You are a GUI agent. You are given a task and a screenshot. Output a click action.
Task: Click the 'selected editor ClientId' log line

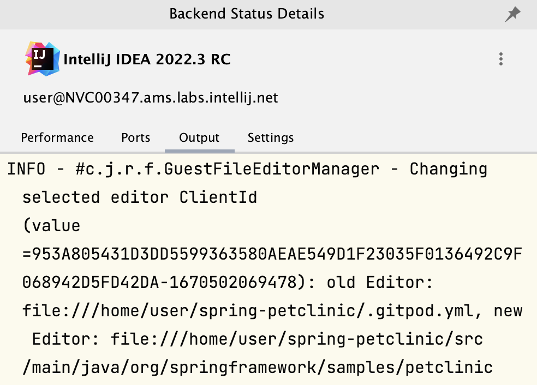139,197
